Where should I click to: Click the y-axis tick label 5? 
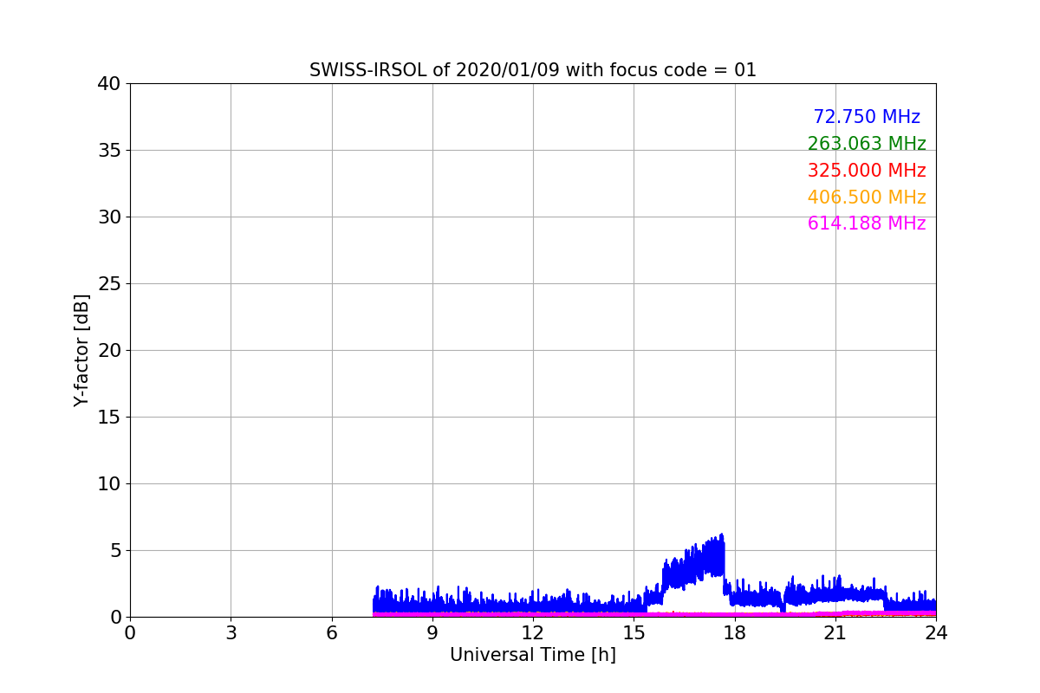click(x=115, y=551)
